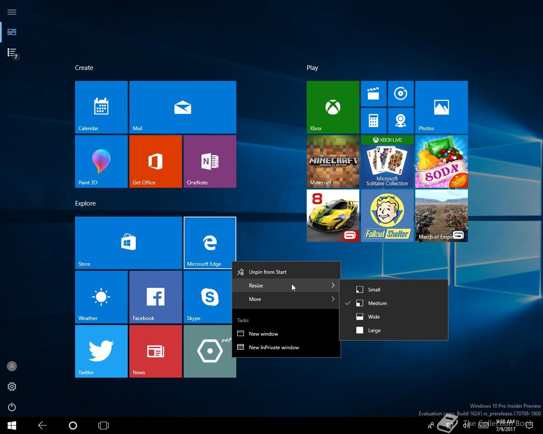The height and width of the screenshot is (434, 543).
Task: Open the touch keyboard icon in tray
Action: (x=483, y=426)
